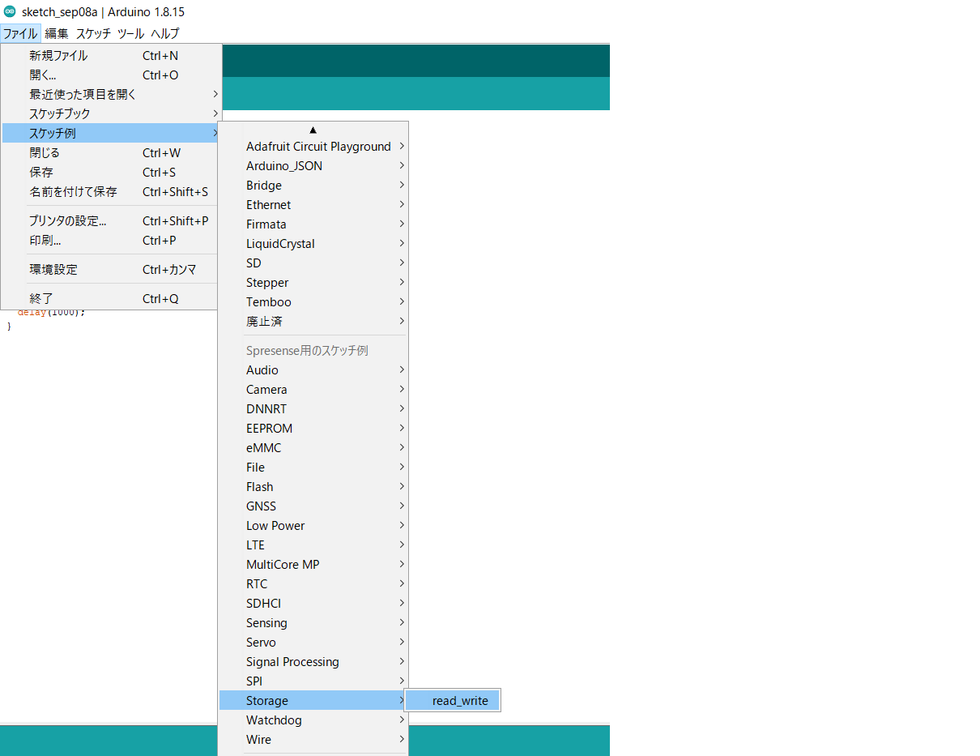
Task: Open eMMC examples submenu
Action: (313, 448)
